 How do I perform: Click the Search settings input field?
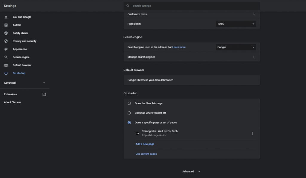click(x=192, y=6)
